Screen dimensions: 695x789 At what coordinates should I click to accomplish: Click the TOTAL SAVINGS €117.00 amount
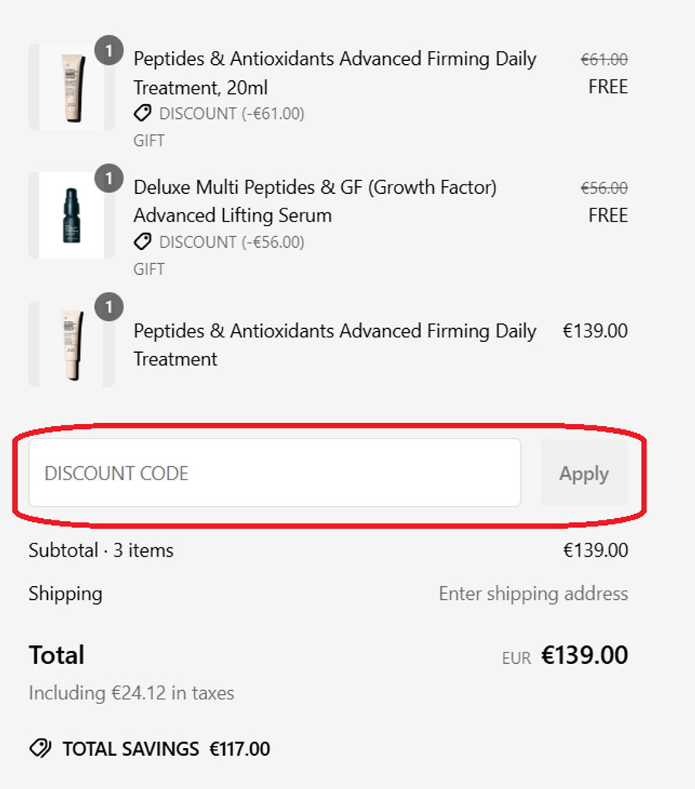point(239,749)
